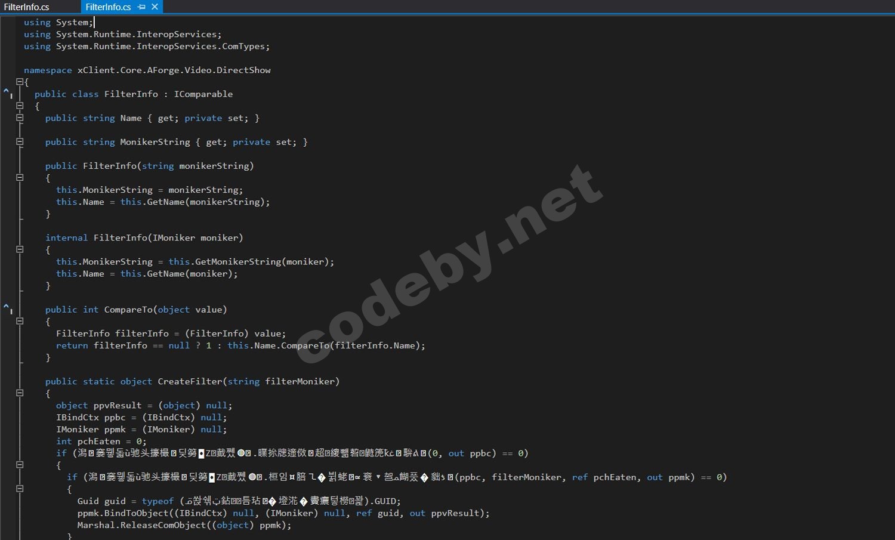The width and height of the screenshot is (895, 540).
Task: Click the typeof keyword inside CreateFilter
Action: tap(157, 501)
